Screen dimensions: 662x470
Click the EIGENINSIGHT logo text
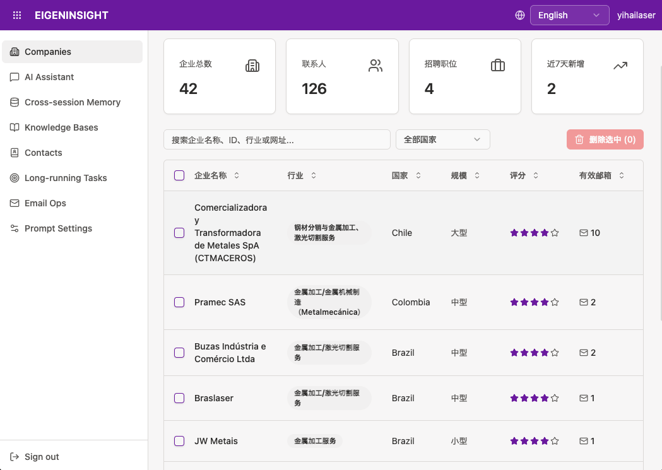point(71,15)
